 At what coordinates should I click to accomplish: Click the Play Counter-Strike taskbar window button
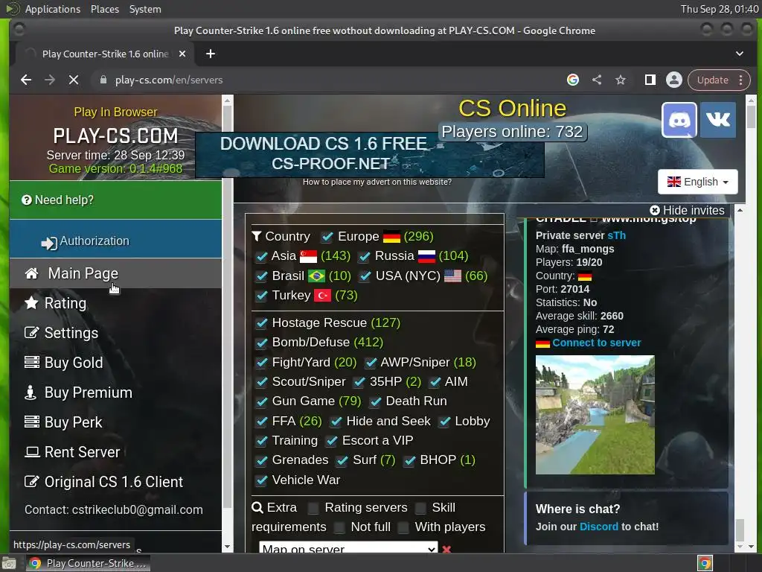coord(88,563)
